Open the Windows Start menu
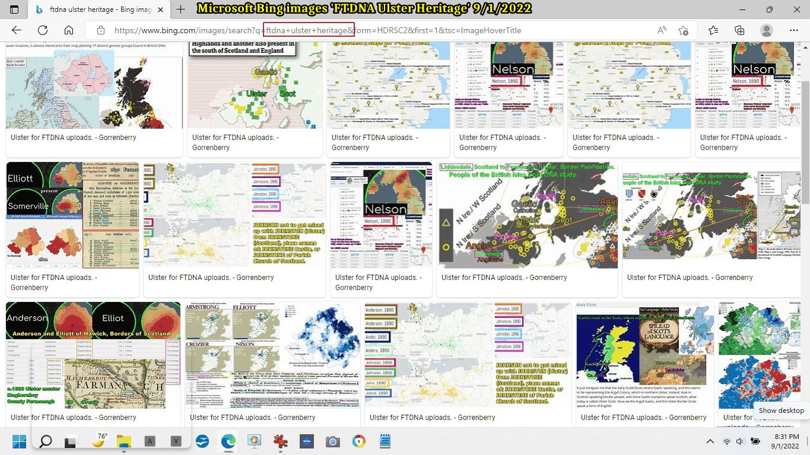Viewport: 810px width, 455px height. (x=19, y=441)
